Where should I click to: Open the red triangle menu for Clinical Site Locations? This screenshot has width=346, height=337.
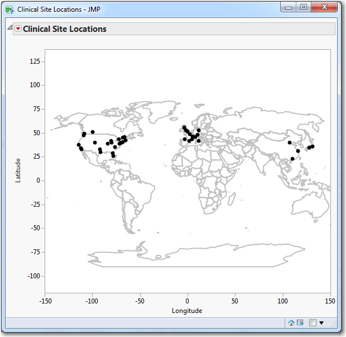pos(18,29)
